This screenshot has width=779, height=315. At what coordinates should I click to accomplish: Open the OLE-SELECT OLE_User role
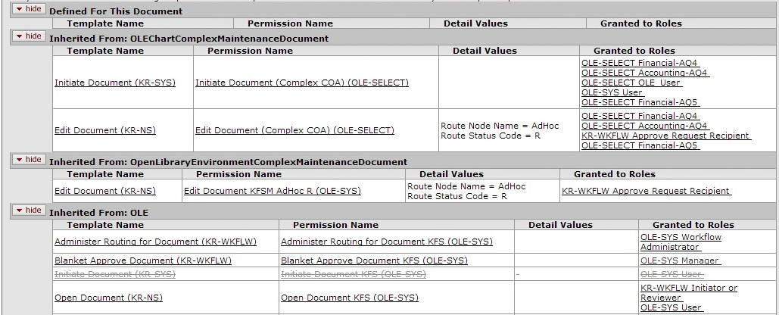[x=631, y=83]
